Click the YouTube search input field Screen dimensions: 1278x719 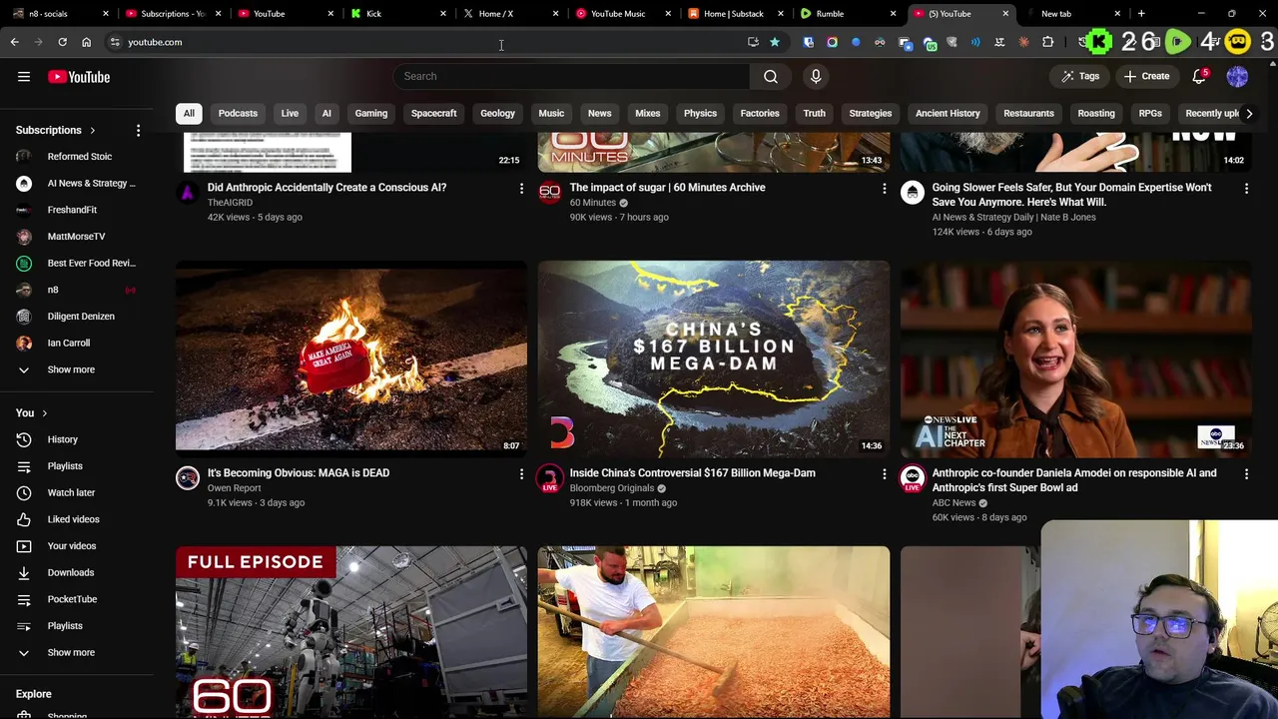tap(571, 76)
